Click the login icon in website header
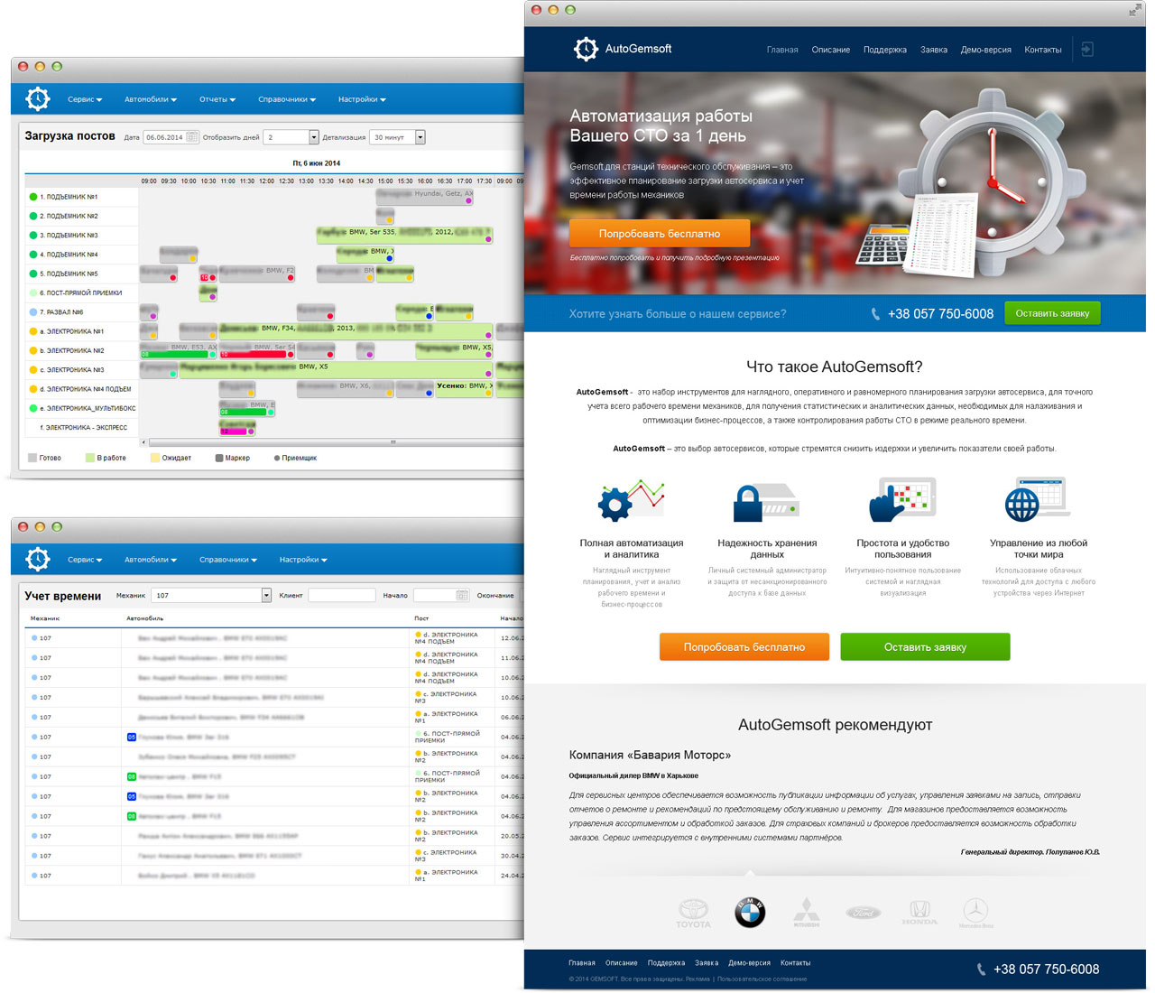This screenshot has height=993, width=1155. [x=1087, y=50]
